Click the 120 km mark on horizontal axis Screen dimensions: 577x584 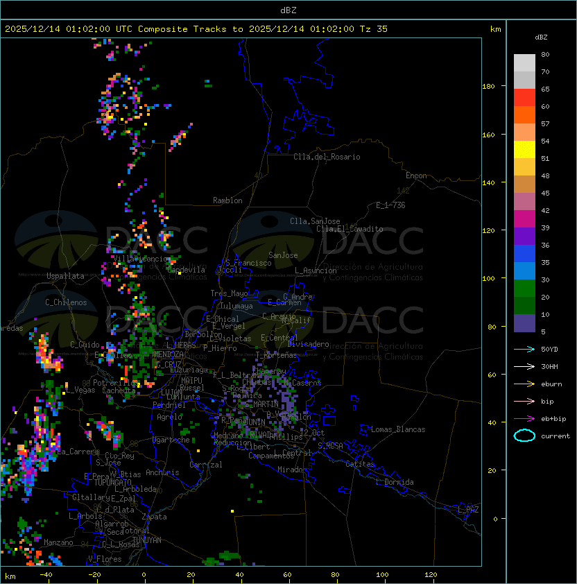coord(431,575)
